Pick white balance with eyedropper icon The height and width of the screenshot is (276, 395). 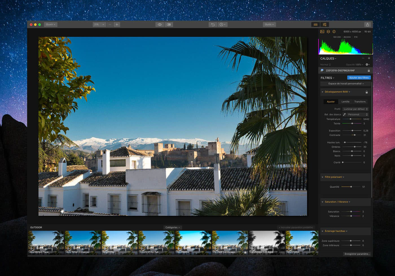coord(344,115)
